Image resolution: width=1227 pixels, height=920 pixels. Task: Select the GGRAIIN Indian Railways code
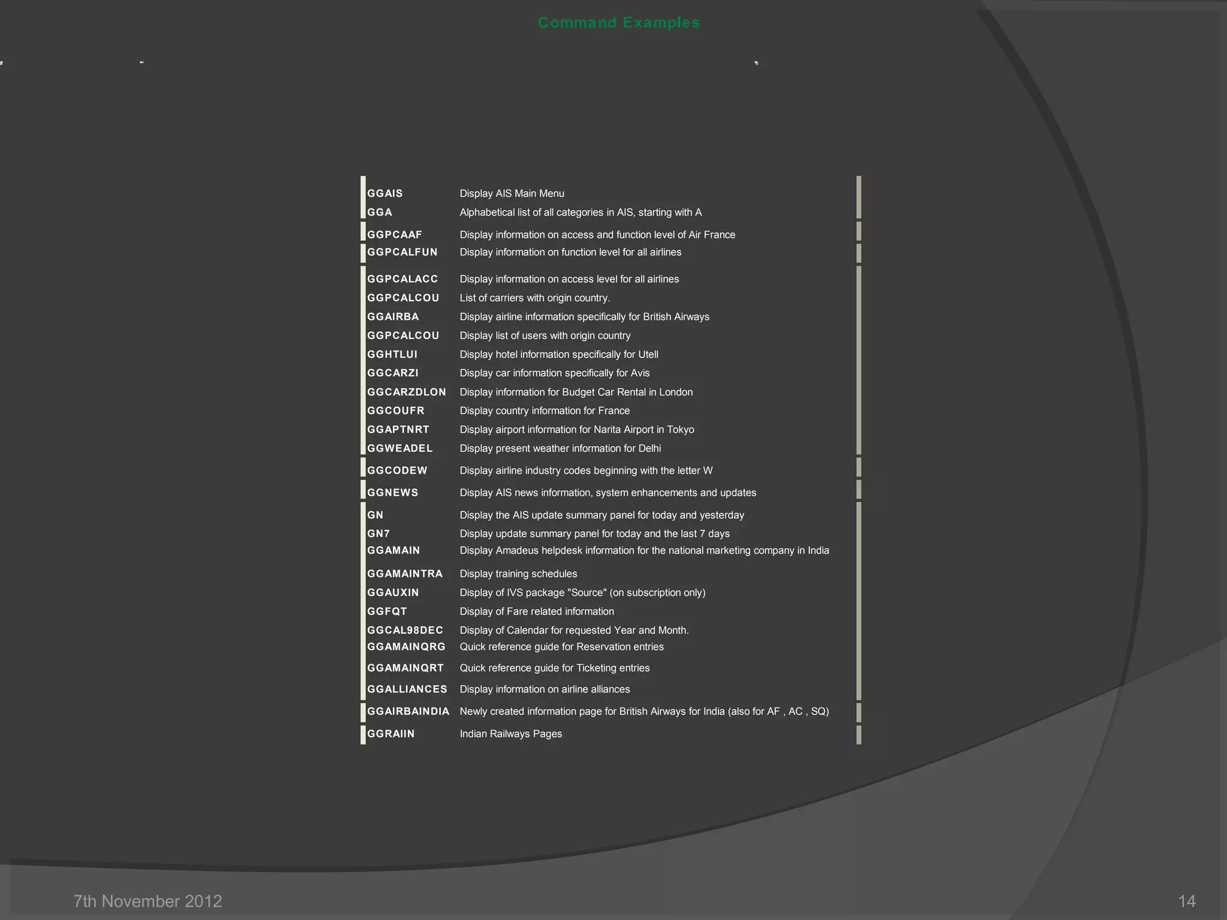[391, 734]
